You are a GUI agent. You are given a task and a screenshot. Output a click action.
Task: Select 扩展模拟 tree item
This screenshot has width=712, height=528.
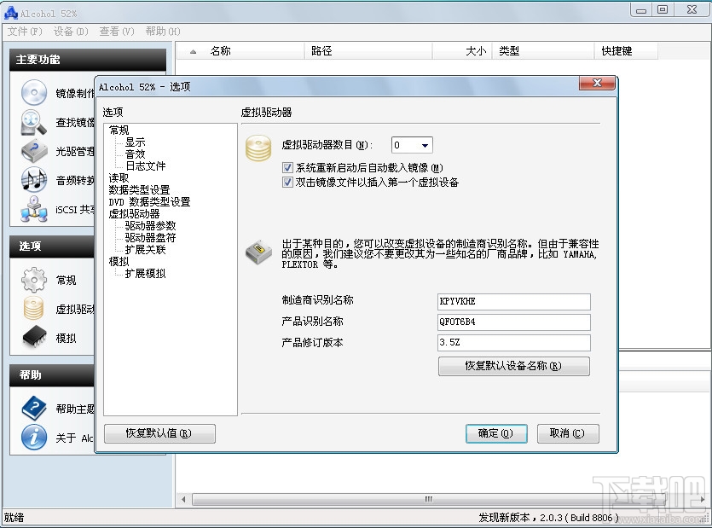pos(146,273)
